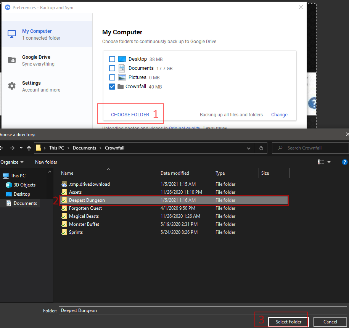349x328 pixels.
Task: Uncheck the Crownfall folder checkbox
Action: [112, 87]
